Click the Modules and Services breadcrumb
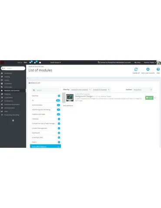 pos(36,66)
